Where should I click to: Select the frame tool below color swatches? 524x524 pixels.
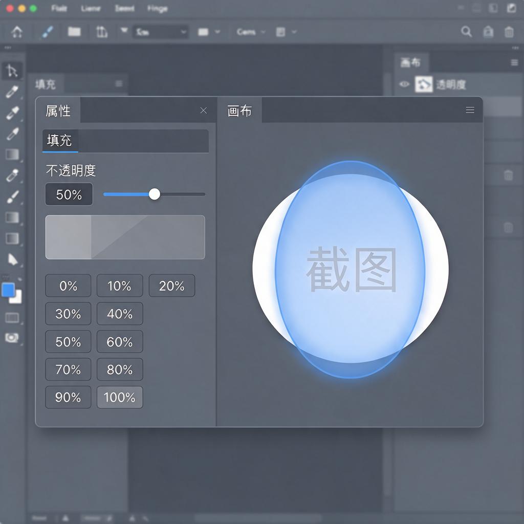pyautogui.click(x=12, y=317)
